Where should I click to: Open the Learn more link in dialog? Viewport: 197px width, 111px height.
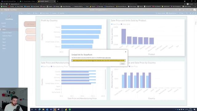[x=108, y=58]
